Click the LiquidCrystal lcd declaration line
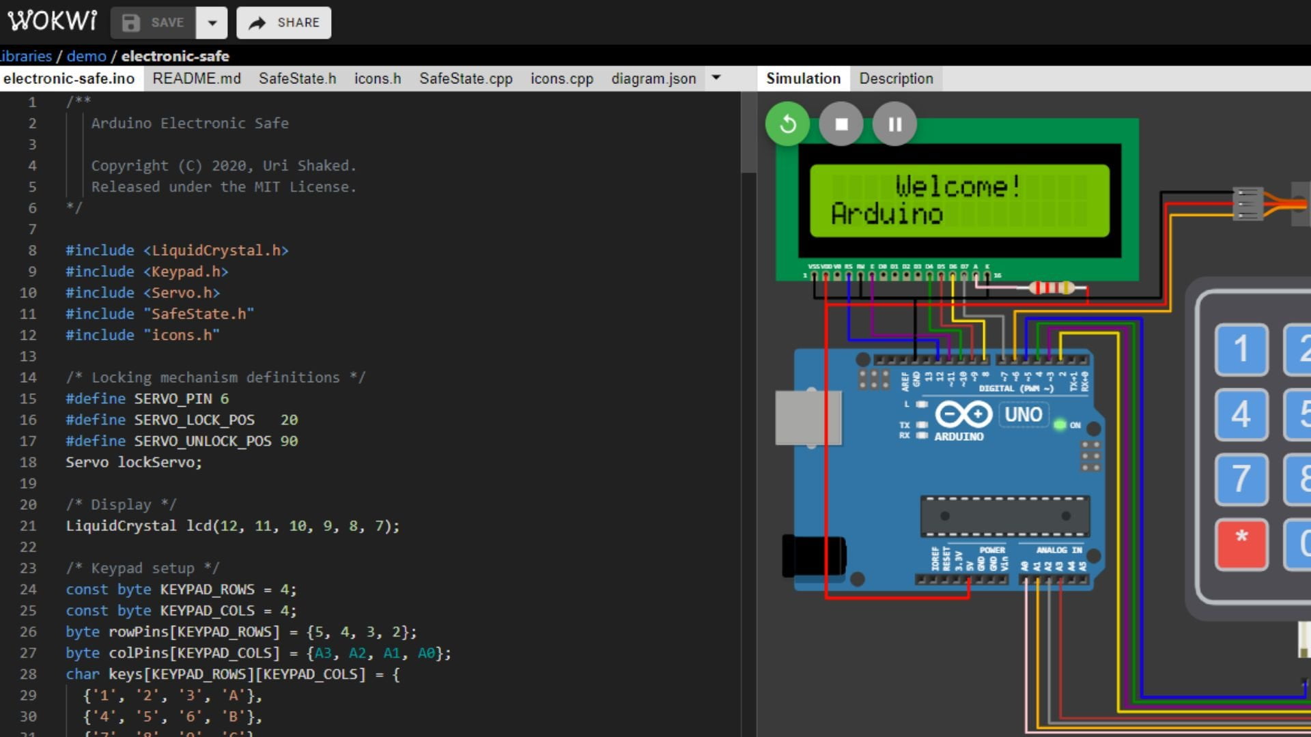Image resolution: width=1311 pixels, height=737 pixels. (x=233, y=525)
